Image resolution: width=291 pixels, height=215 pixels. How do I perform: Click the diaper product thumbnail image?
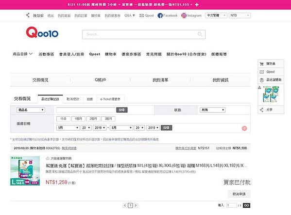click(x=25, y=170)
